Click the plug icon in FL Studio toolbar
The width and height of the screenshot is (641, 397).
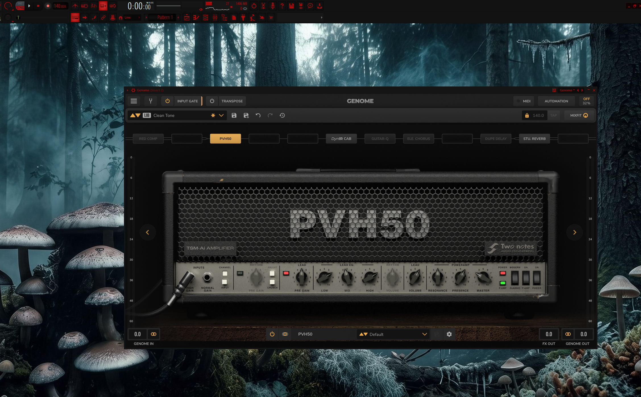[x=243, y=18]
